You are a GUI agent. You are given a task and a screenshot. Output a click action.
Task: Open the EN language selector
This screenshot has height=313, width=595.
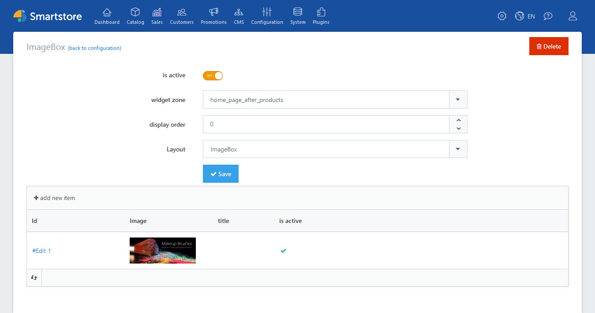coord(525,16)
